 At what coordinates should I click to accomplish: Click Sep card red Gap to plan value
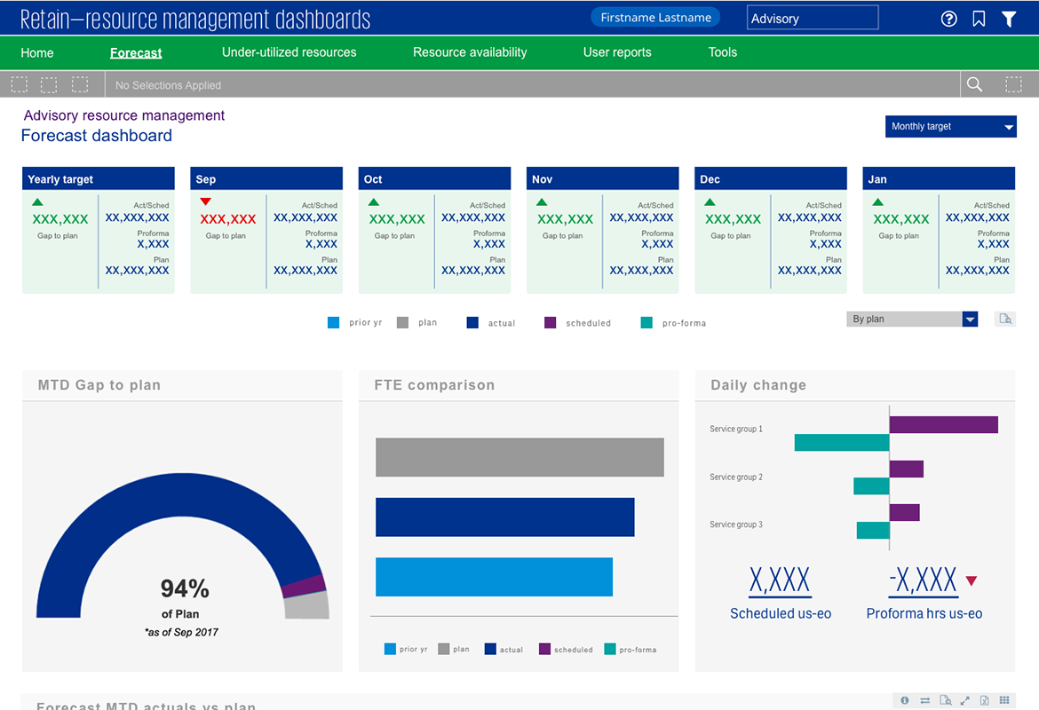[x=228, y=219]
